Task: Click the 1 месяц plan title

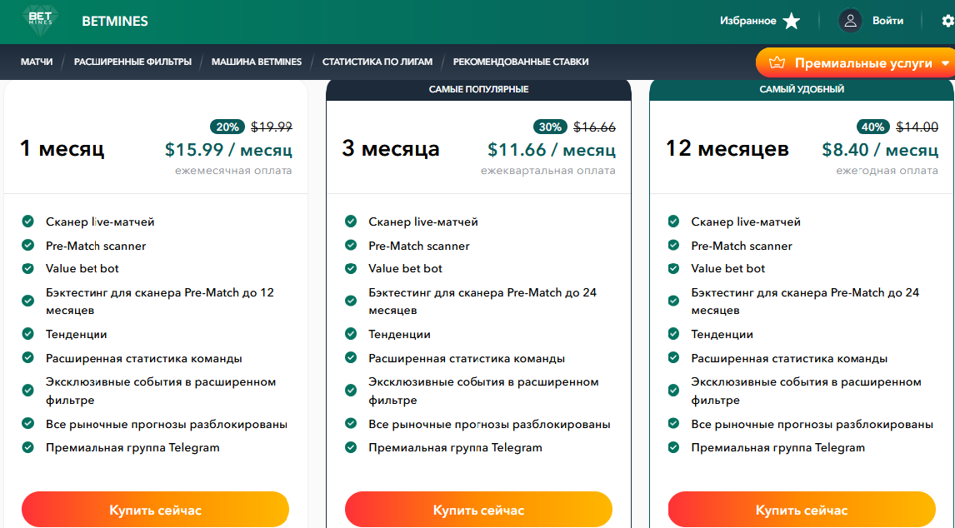Action: [x=62, y=148]
